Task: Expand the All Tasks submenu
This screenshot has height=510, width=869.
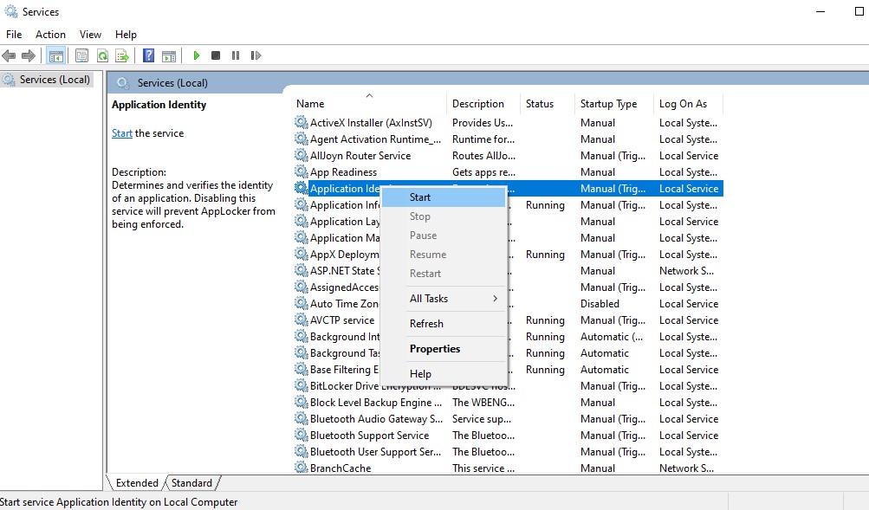Action: coord(444,299)
